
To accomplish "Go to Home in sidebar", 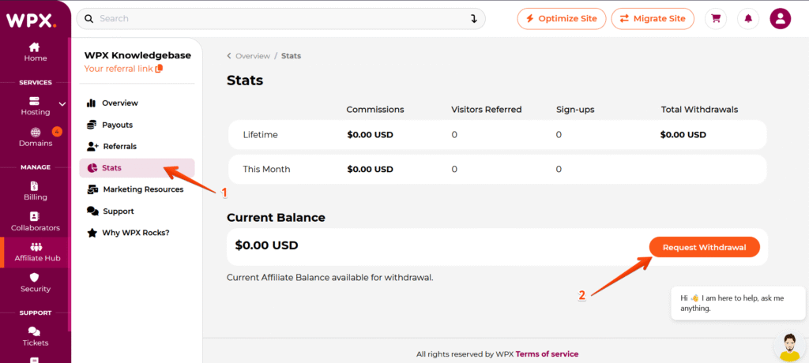I will (x=35, y=52).
